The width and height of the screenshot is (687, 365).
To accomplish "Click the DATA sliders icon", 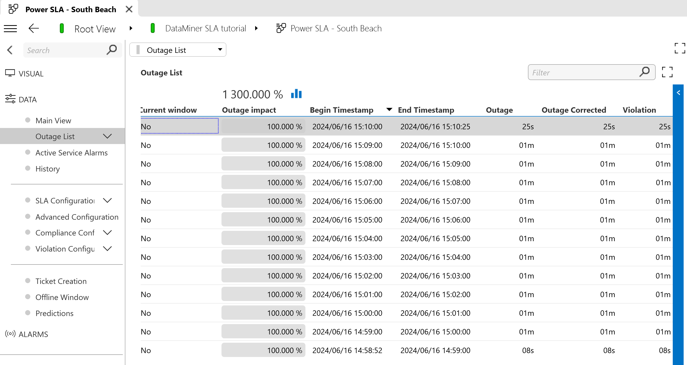I will click(x=10, y=98).
